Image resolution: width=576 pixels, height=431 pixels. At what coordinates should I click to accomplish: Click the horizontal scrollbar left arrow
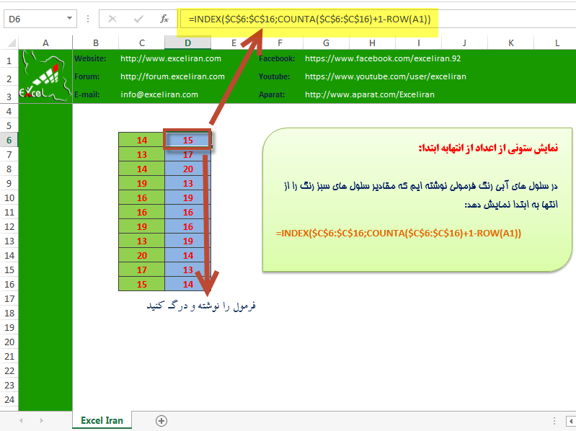point(571,421)
